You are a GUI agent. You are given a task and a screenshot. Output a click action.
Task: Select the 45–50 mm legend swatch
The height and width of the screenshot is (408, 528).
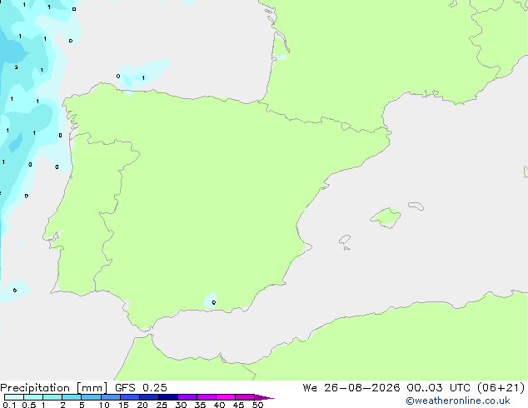[245, 397]
